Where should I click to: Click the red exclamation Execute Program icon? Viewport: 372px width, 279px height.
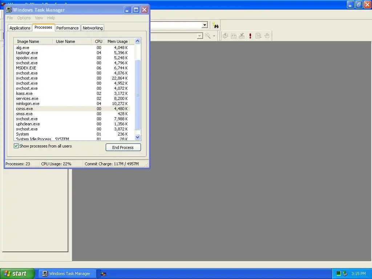click(250, 36)
